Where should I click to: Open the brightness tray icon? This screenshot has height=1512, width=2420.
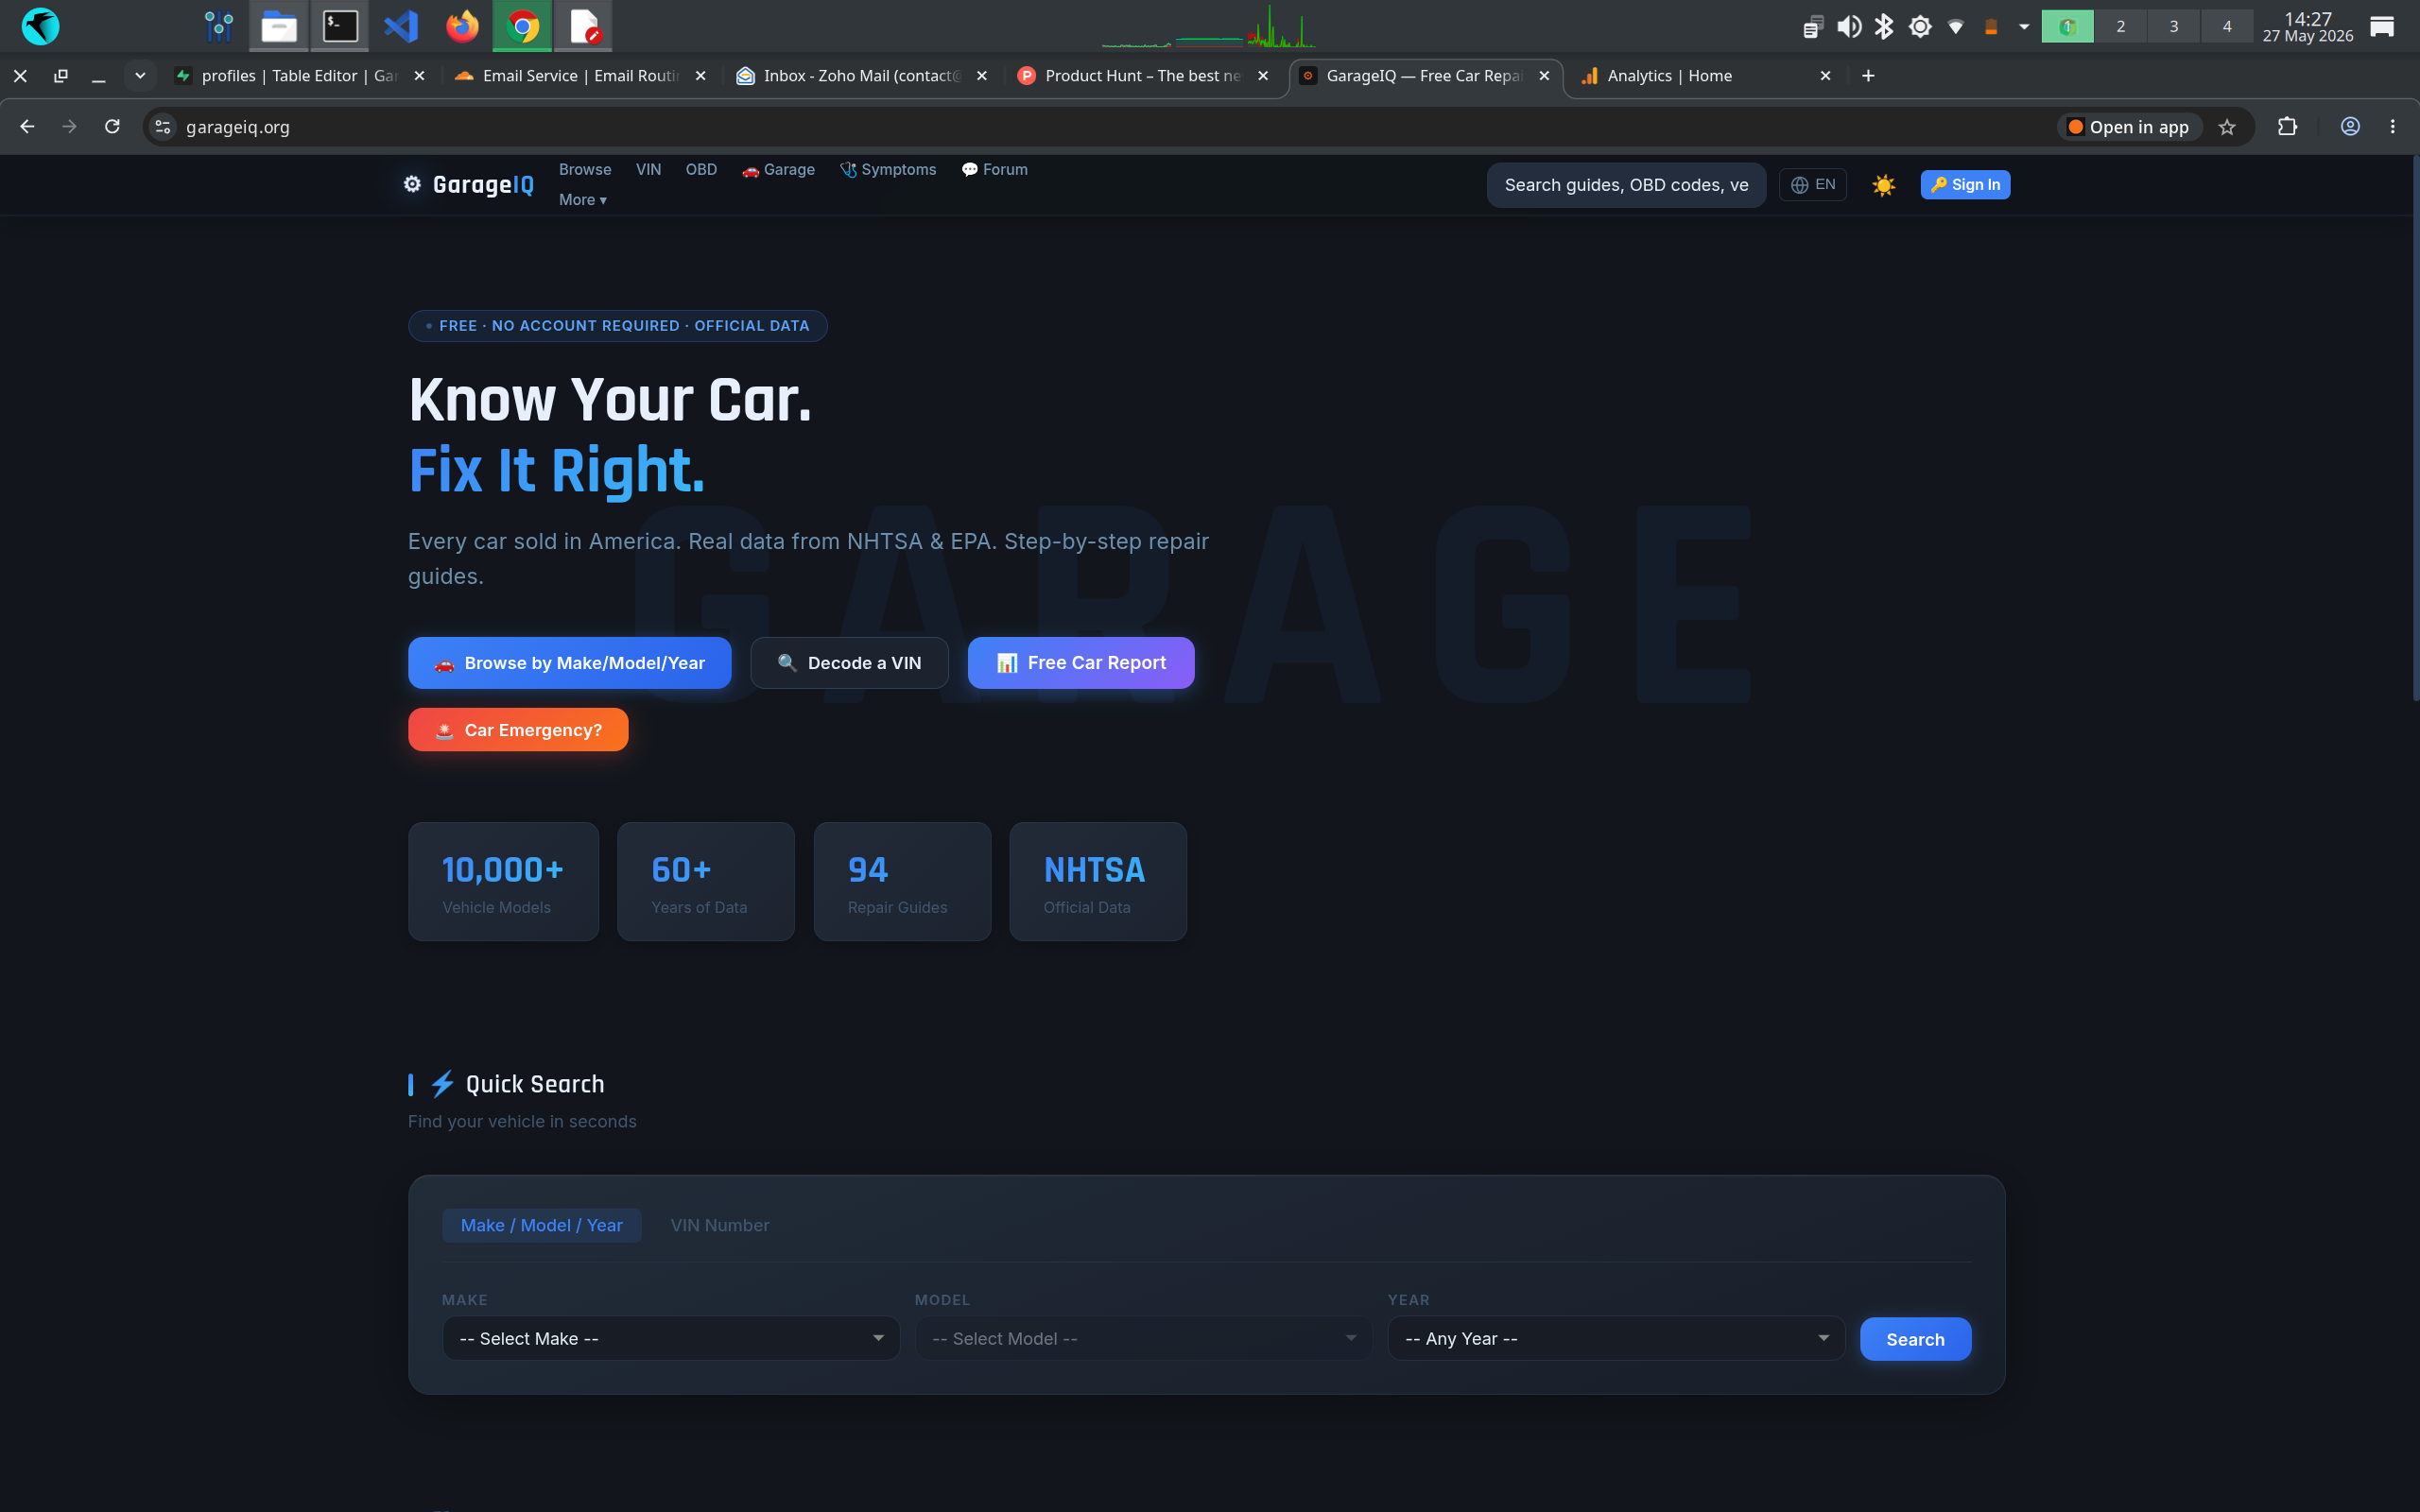(x=1920, y=27)
